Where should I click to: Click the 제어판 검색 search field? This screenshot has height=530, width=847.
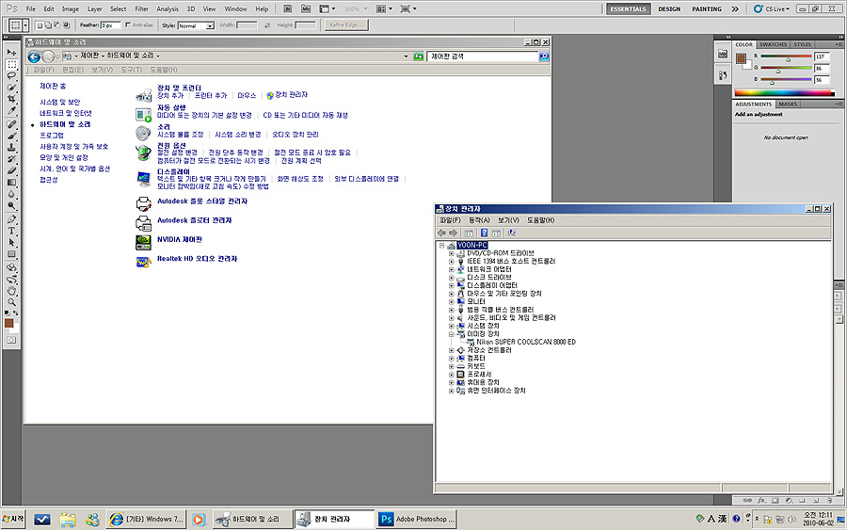[x=482, y=56]
